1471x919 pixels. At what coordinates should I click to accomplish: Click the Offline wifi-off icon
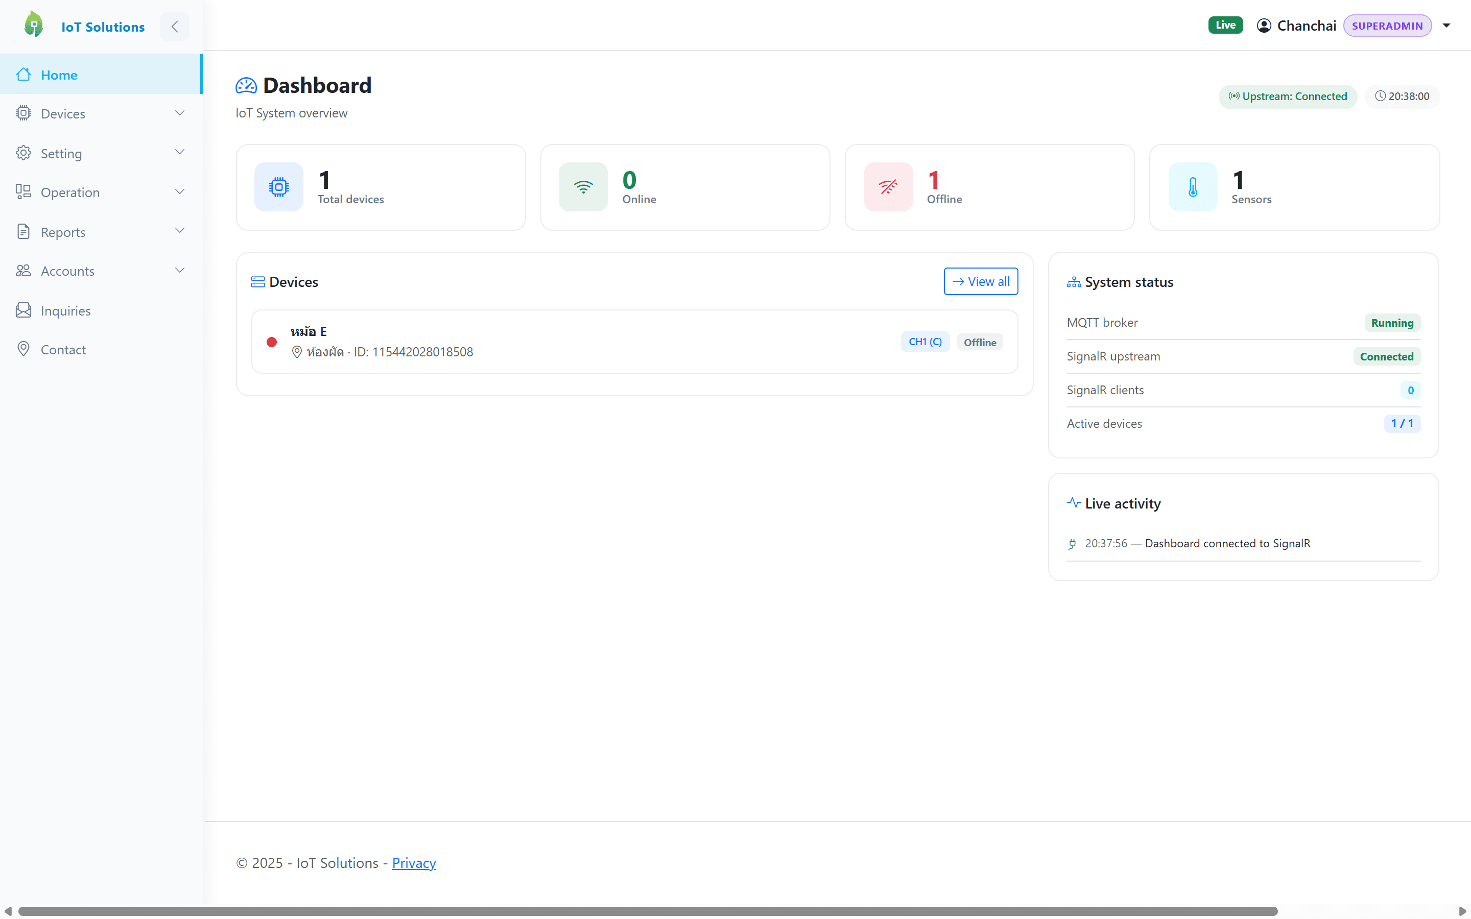[x=889, y=186]
